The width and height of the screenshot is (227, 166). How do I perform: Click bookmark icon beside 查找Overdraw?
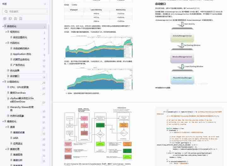[x=8, y=93]
